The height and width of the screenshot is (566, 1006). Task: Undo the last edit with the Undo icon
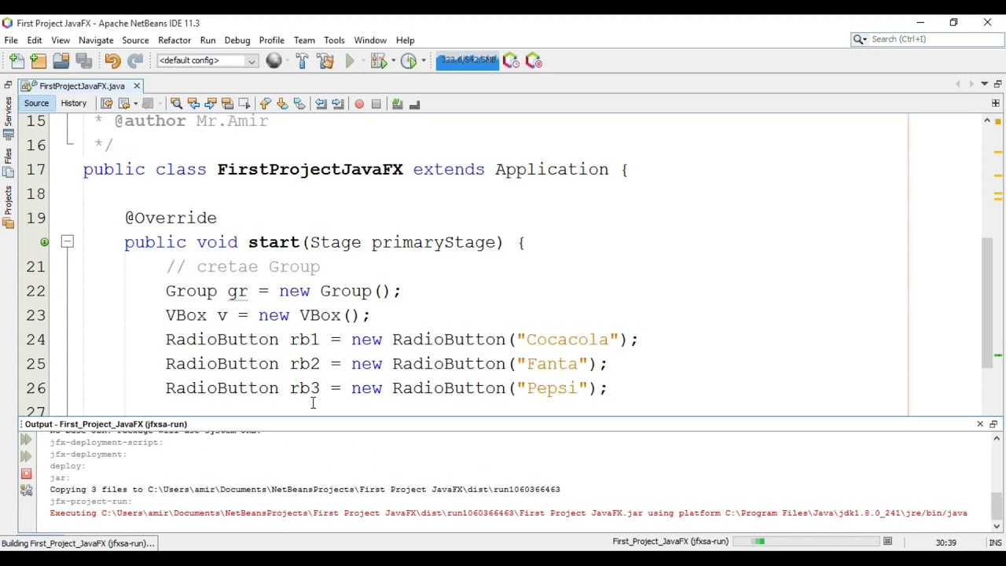pos(112,61)
